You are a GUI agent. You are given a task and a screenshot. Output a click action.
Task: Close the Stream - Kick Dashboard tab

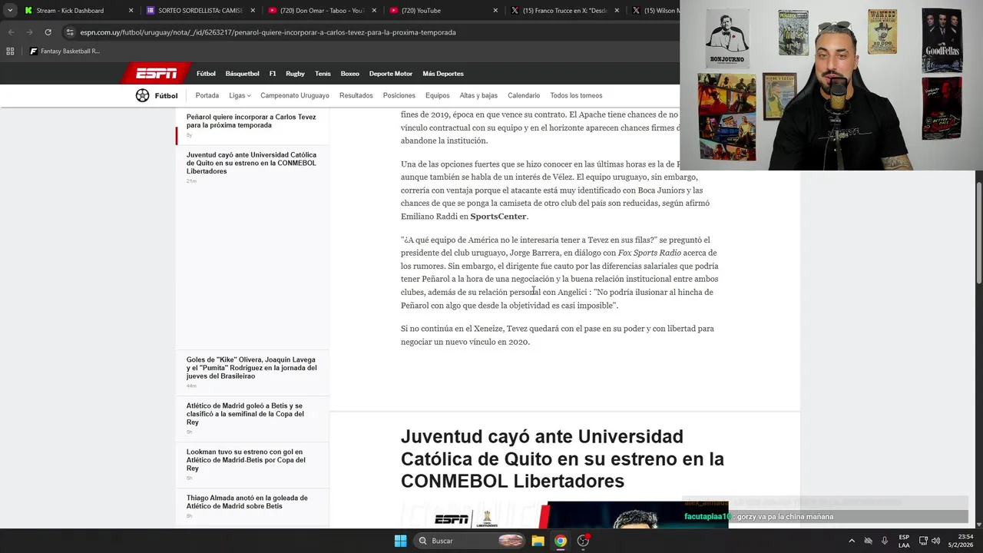tap(131, 11)
